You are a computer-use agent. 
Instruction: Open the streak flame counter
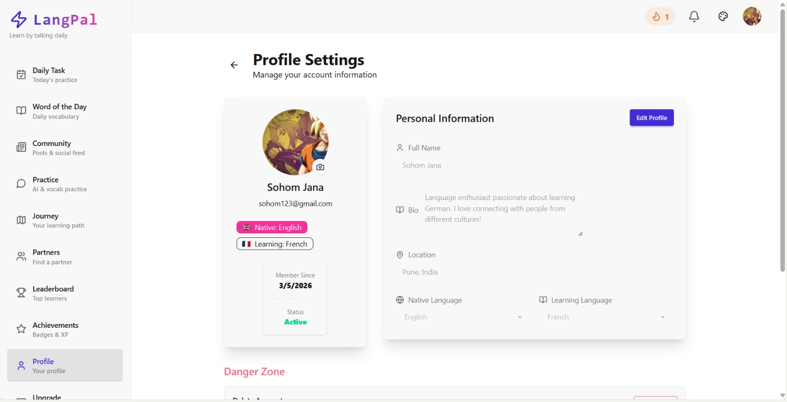pos(660,16)
